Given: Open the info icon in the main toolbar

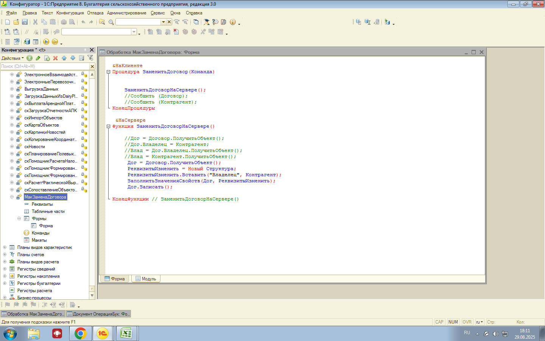Looking at the screenshot, I should click(x=233, y=22).
